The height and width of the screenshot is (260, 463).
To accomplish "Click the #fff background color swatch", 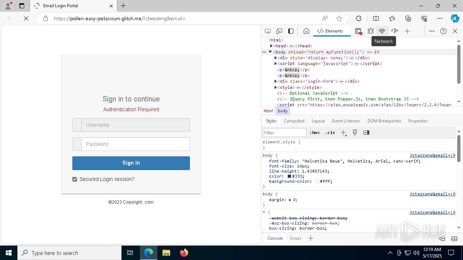I will coord(317,182).
